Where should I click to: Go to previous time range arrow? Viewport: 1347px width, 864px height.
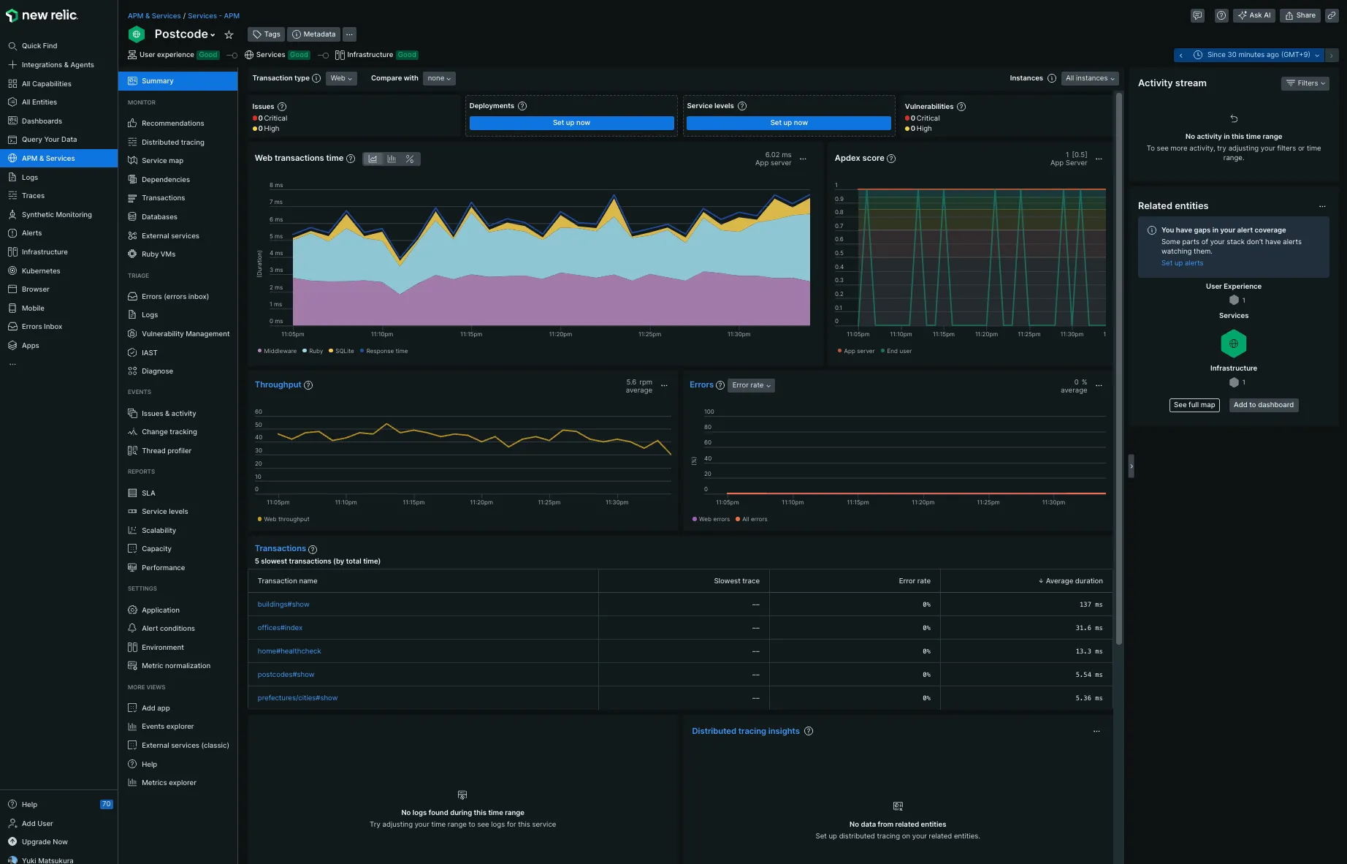tap(1181, 55)
